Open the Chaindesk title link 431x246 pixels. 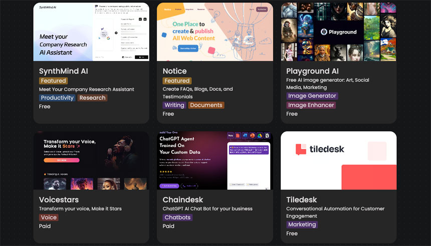(182, 199)
